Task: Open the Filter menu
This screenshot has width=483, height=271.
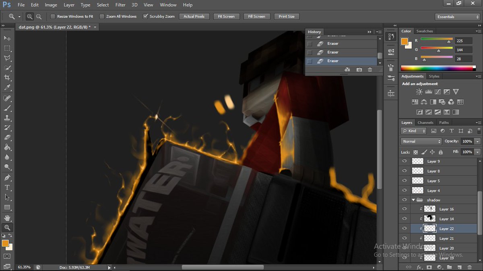Action: [120, 5]
